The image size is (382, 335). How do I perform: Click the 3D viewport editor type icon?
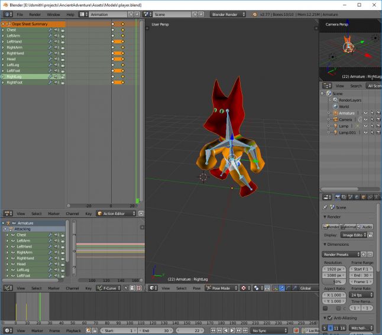[152, 288]
